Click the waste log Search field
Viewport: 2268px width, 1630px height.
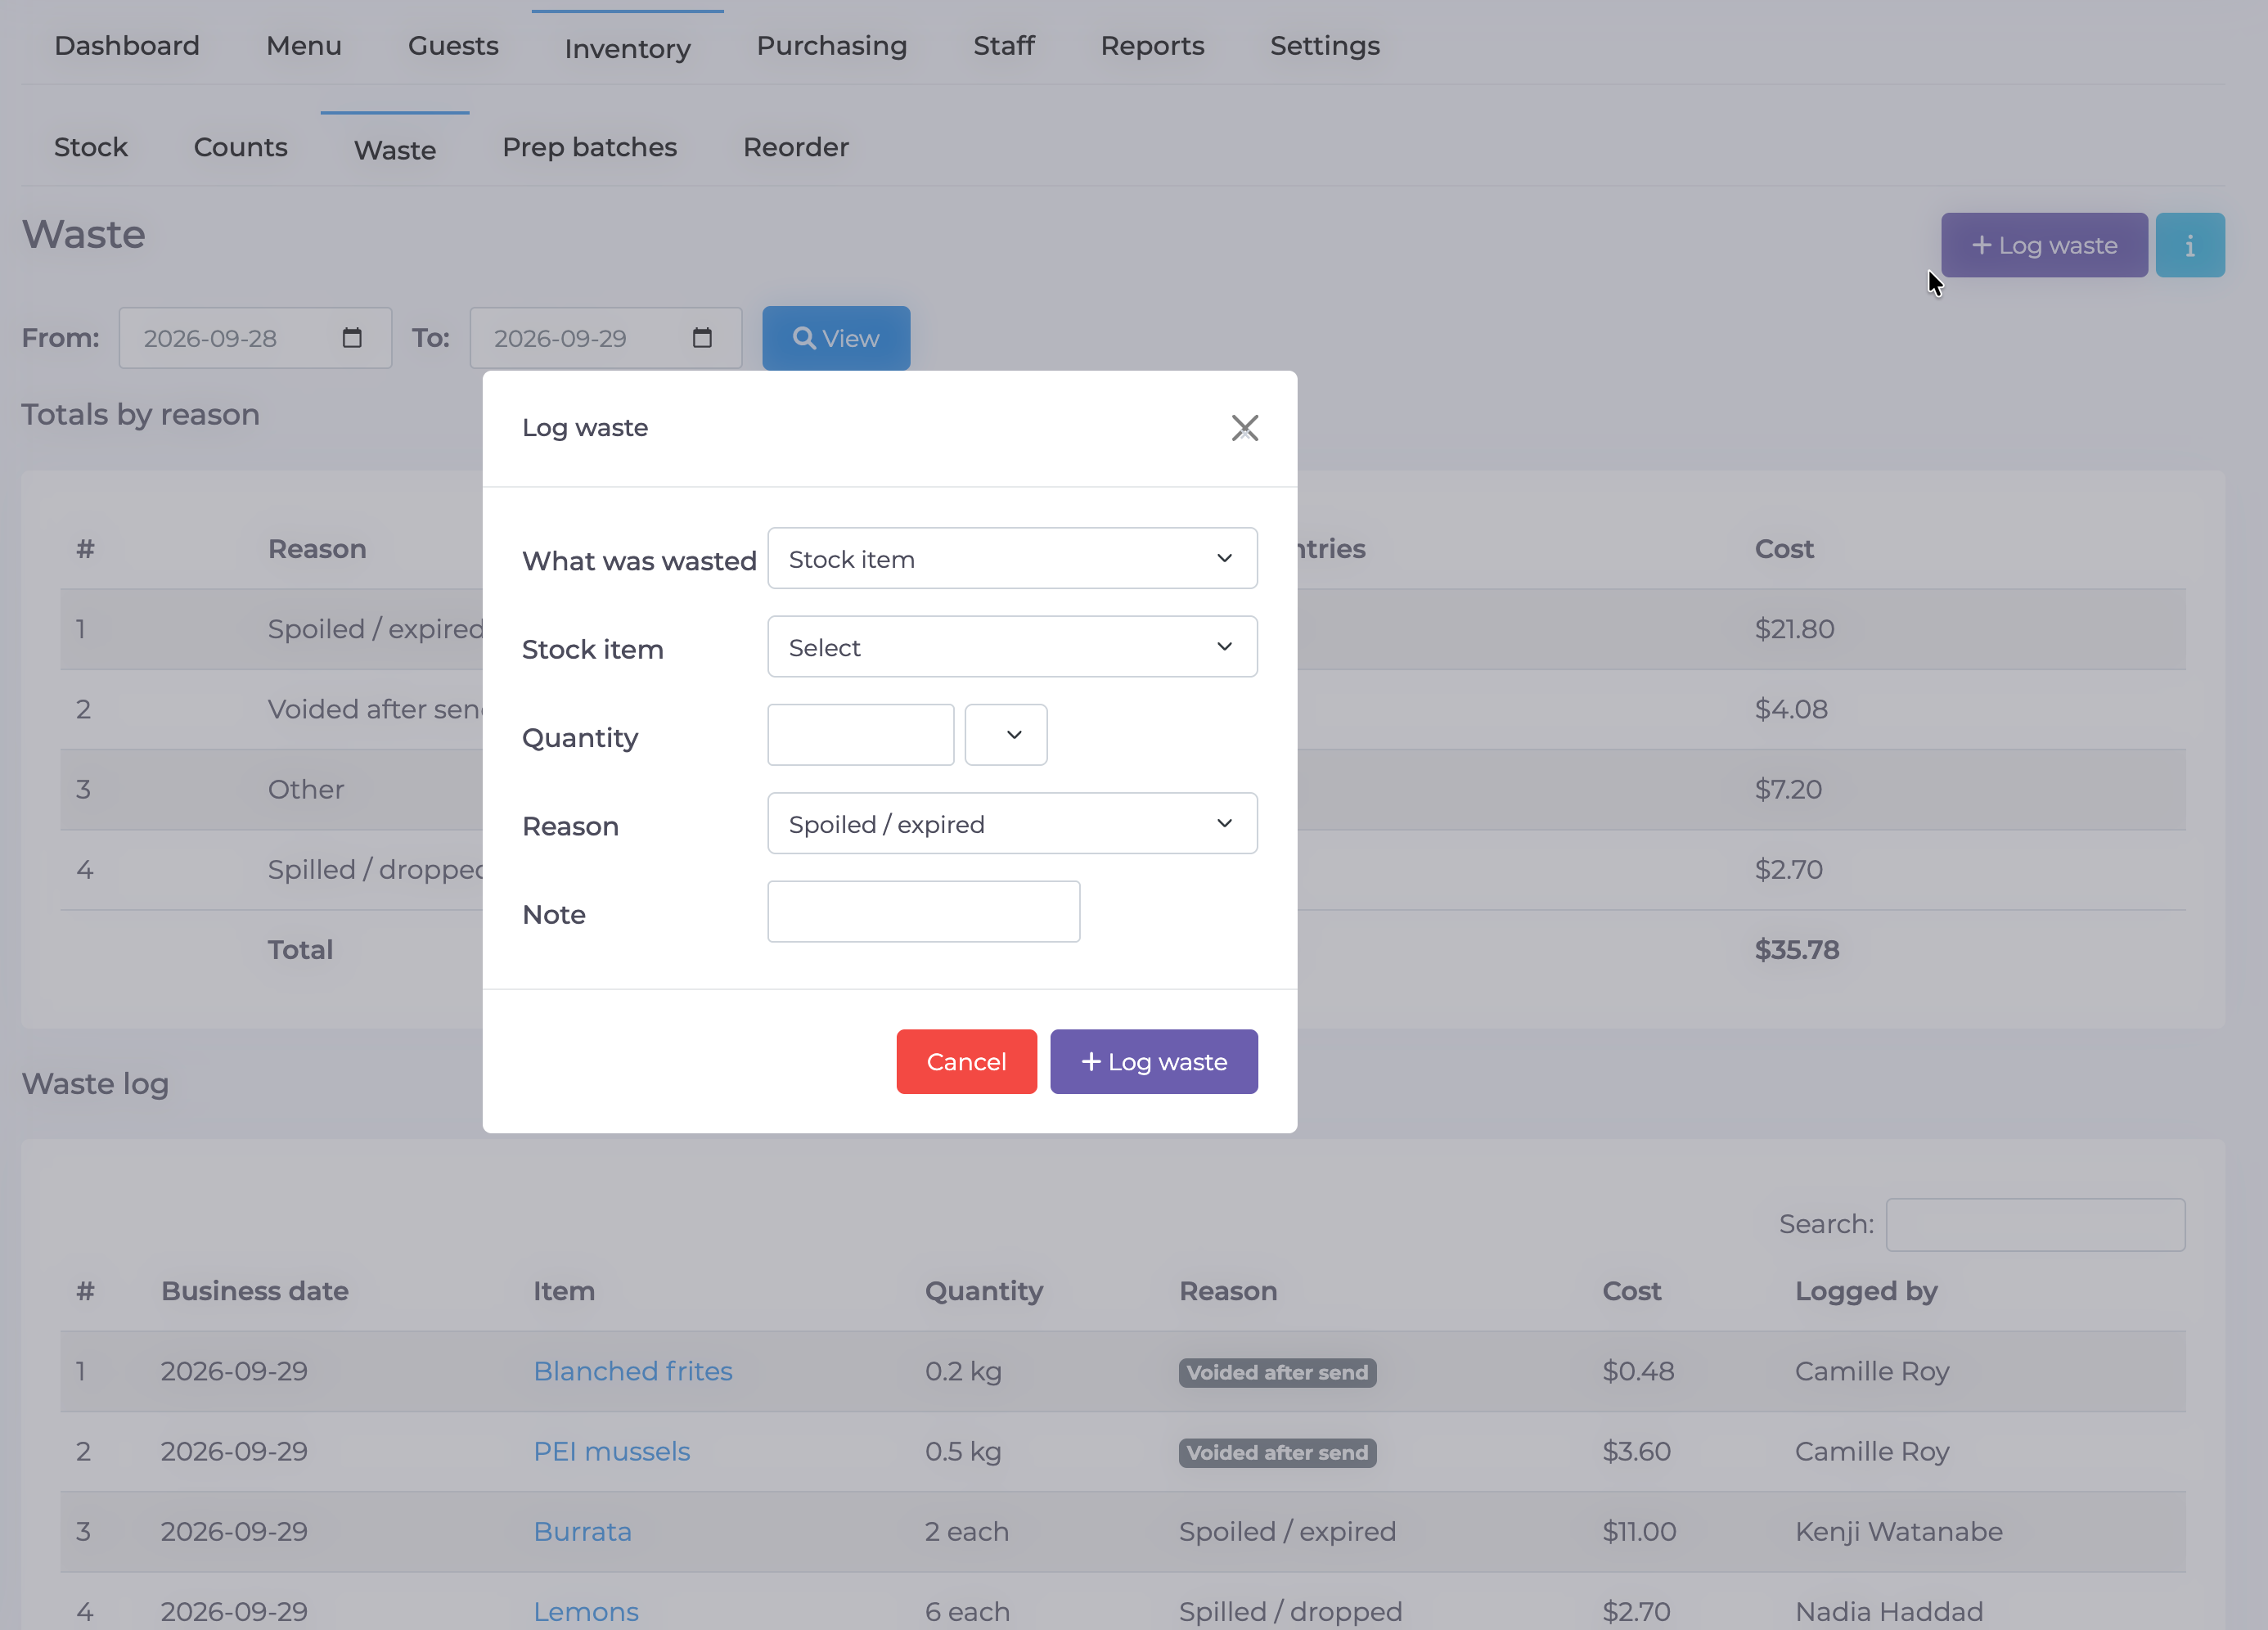pyautogui.click(x=2035, y=1224)
